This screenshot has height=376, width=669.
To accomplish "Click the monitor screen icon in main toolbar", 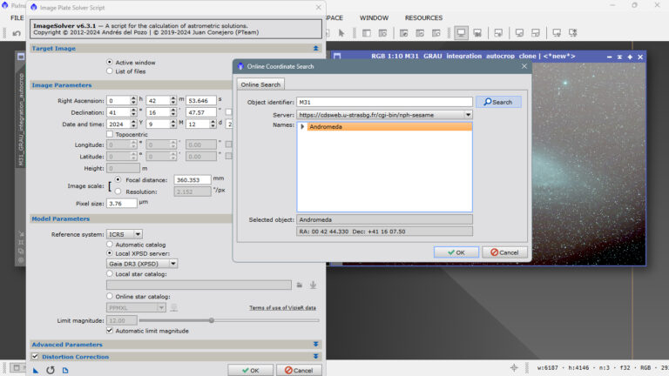I will click(461, 33).
